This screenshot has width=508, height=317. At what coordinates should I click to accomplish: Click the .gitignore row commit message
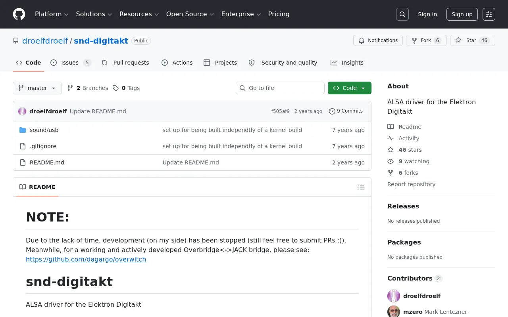pos(232,146)
